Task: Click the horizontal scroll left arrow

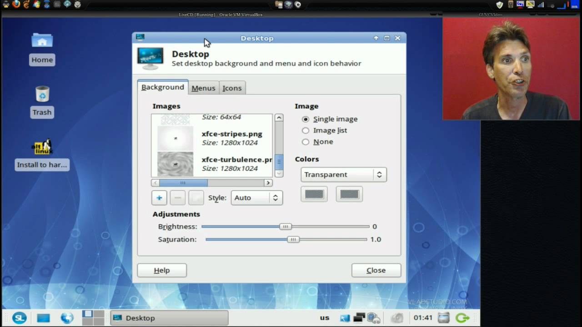Action: tap(156, 183)
